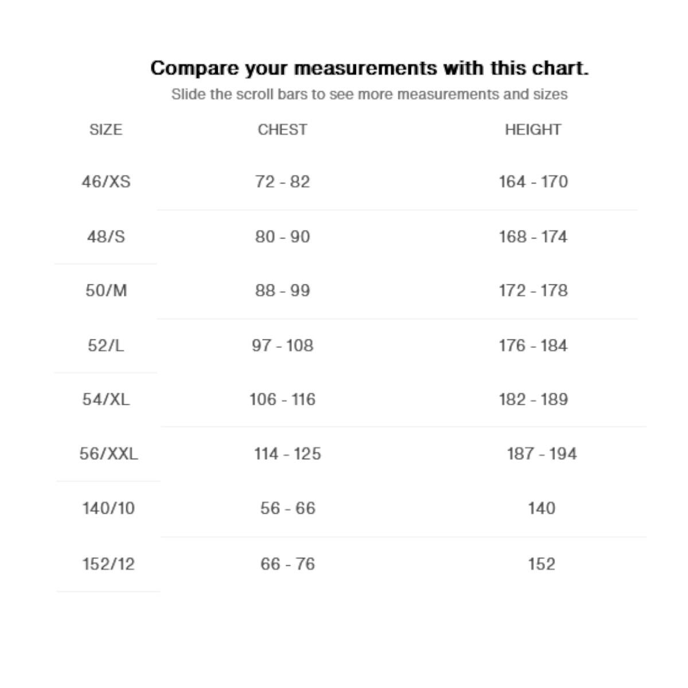This screenshot has height=688, width=688.
Task: Click chest value 72 - 82
Action: (282, 182)
